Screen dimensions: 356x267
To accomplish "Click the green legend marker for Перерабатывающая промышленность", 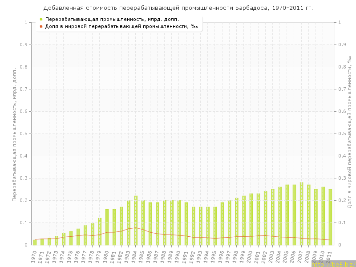I will click(x=41, y=20).
